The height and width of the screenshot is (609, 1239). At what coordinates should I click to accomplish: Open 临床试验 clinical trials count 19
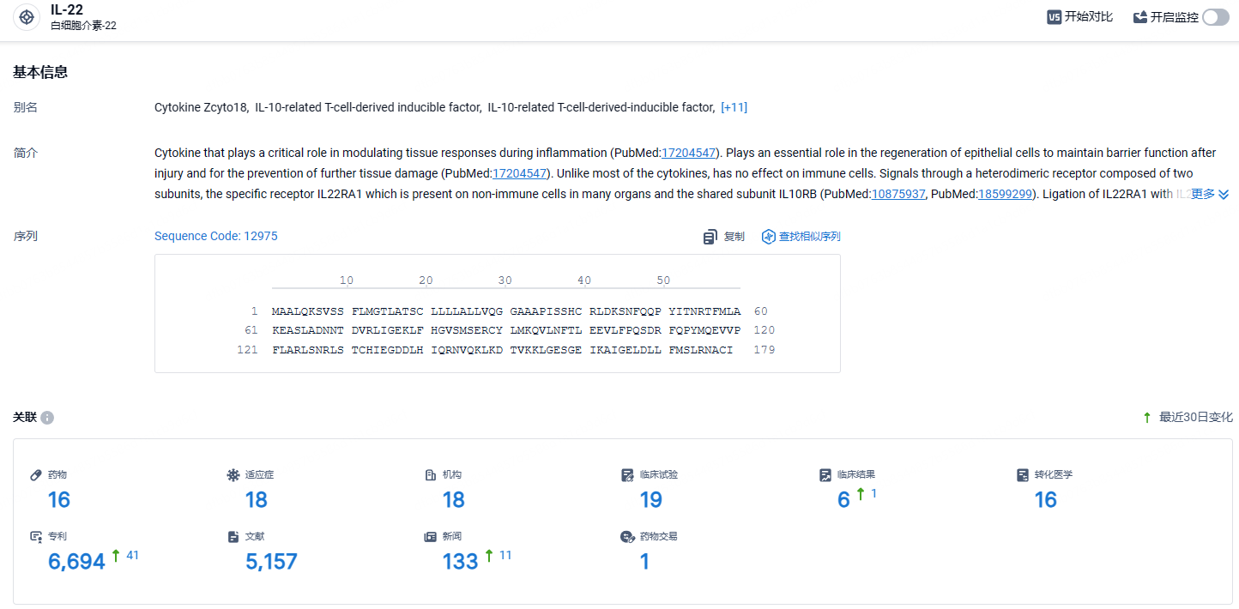[x=651, y=500]
